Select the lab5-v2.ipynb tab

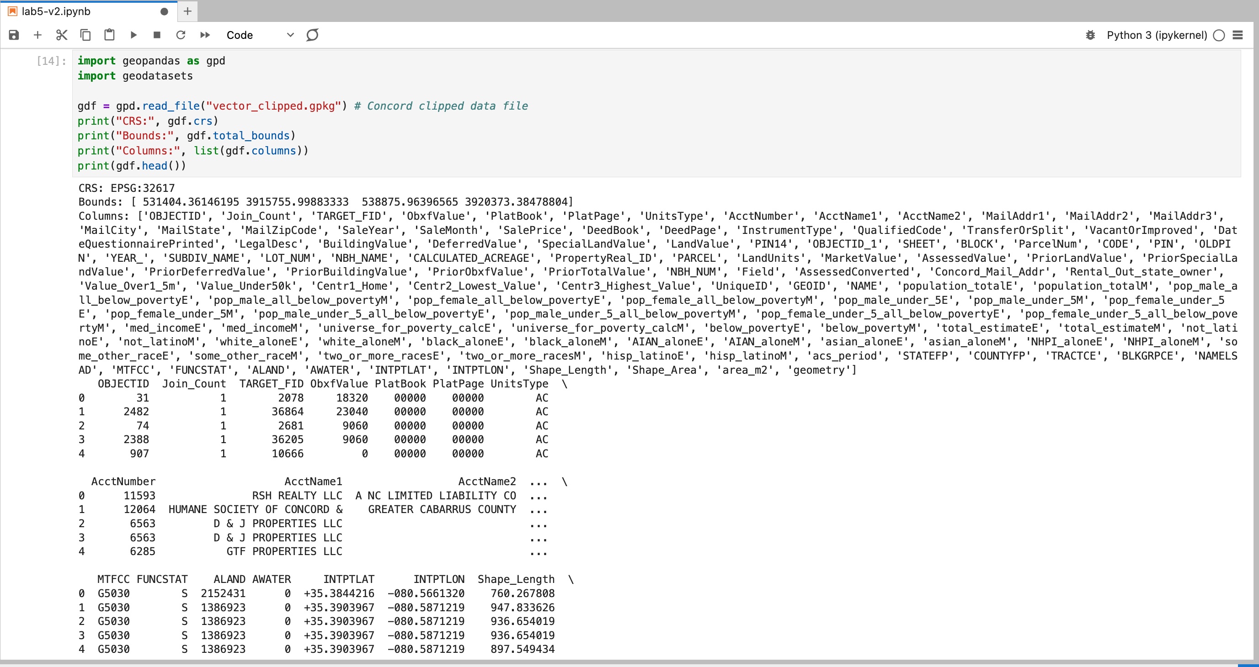click(x=56, y=11)
